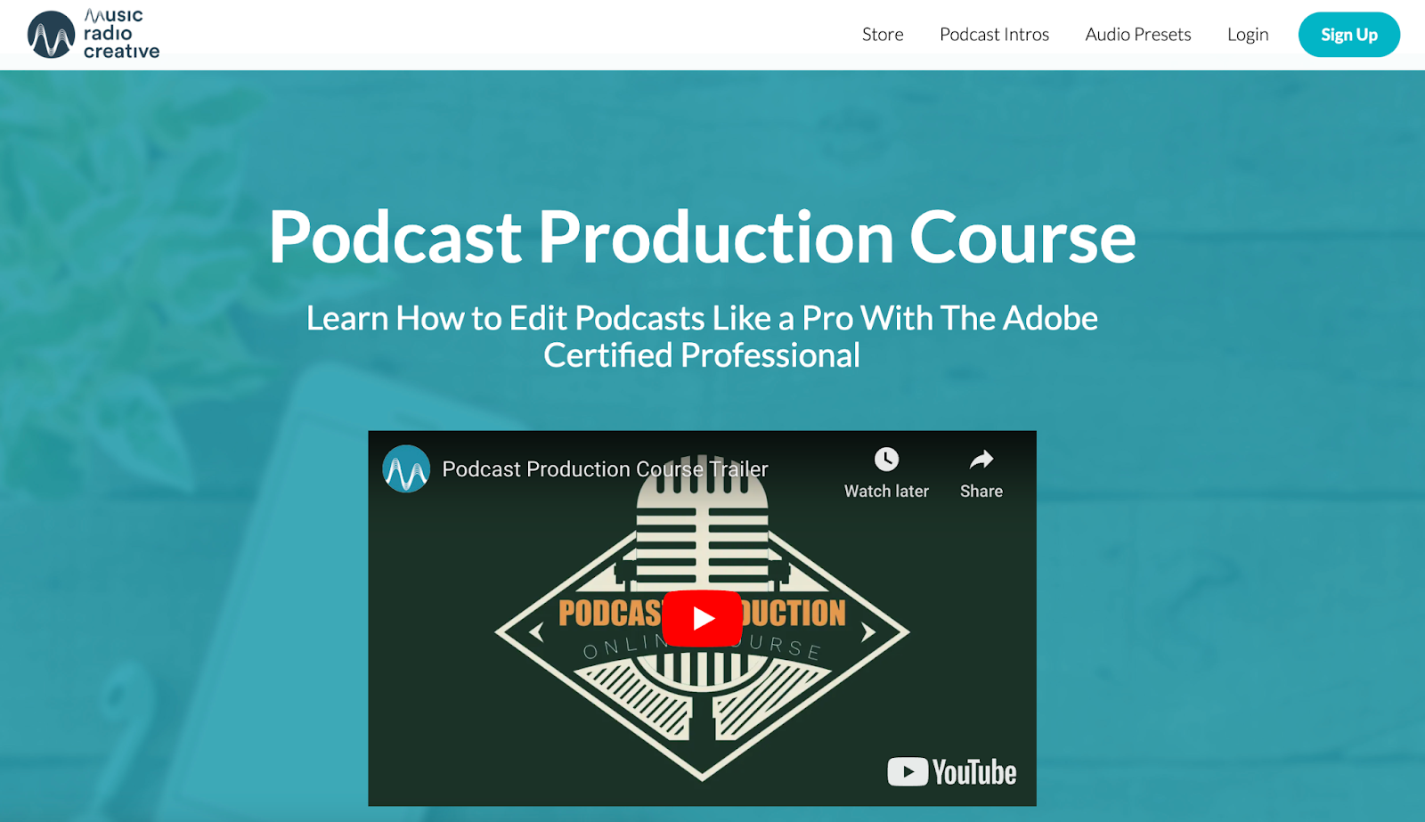Click the Watch Later clock icon

(885, 460)
